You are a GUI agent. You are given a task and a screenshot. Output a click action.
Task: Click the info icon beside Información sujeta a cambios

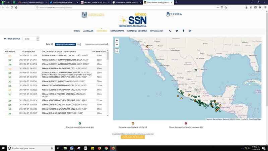(x=107, y=44)
